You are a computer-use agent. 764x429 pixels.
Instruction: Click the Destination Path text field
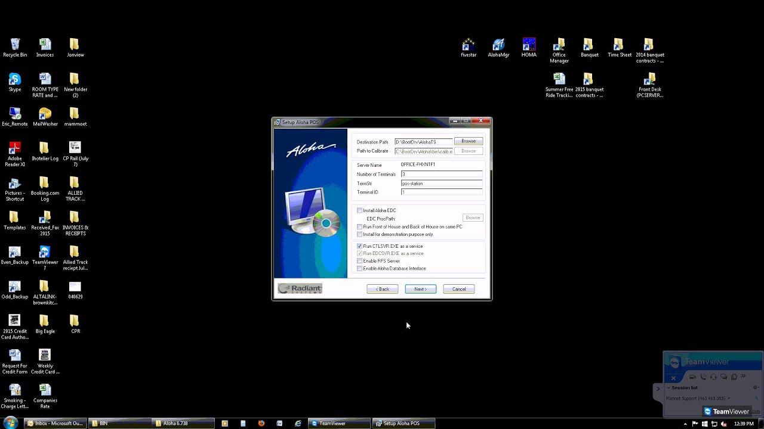coord(424,142)
